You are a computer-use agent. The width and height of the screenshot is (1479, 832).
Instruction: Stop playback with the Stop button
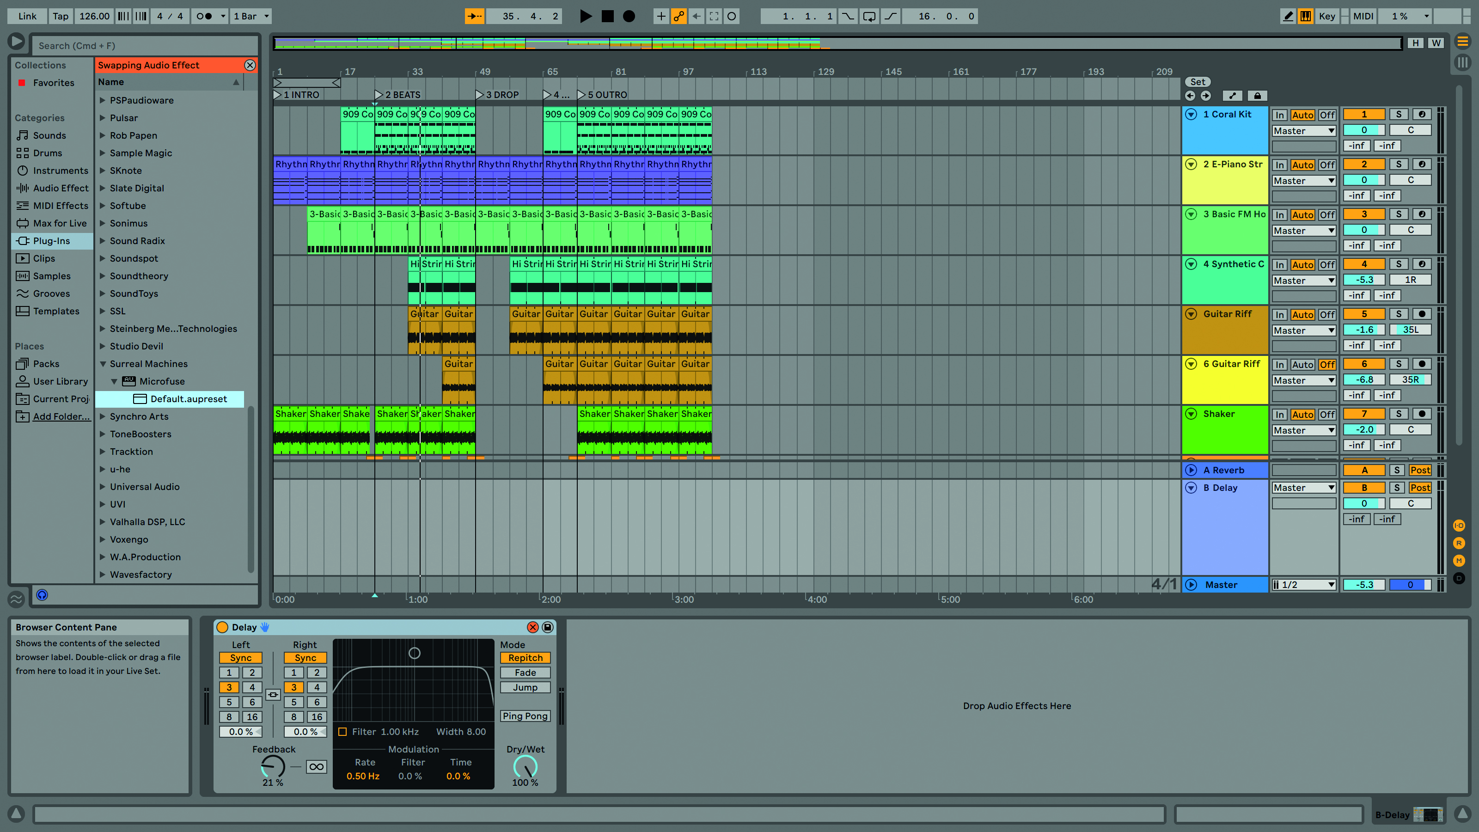(607, 16)
